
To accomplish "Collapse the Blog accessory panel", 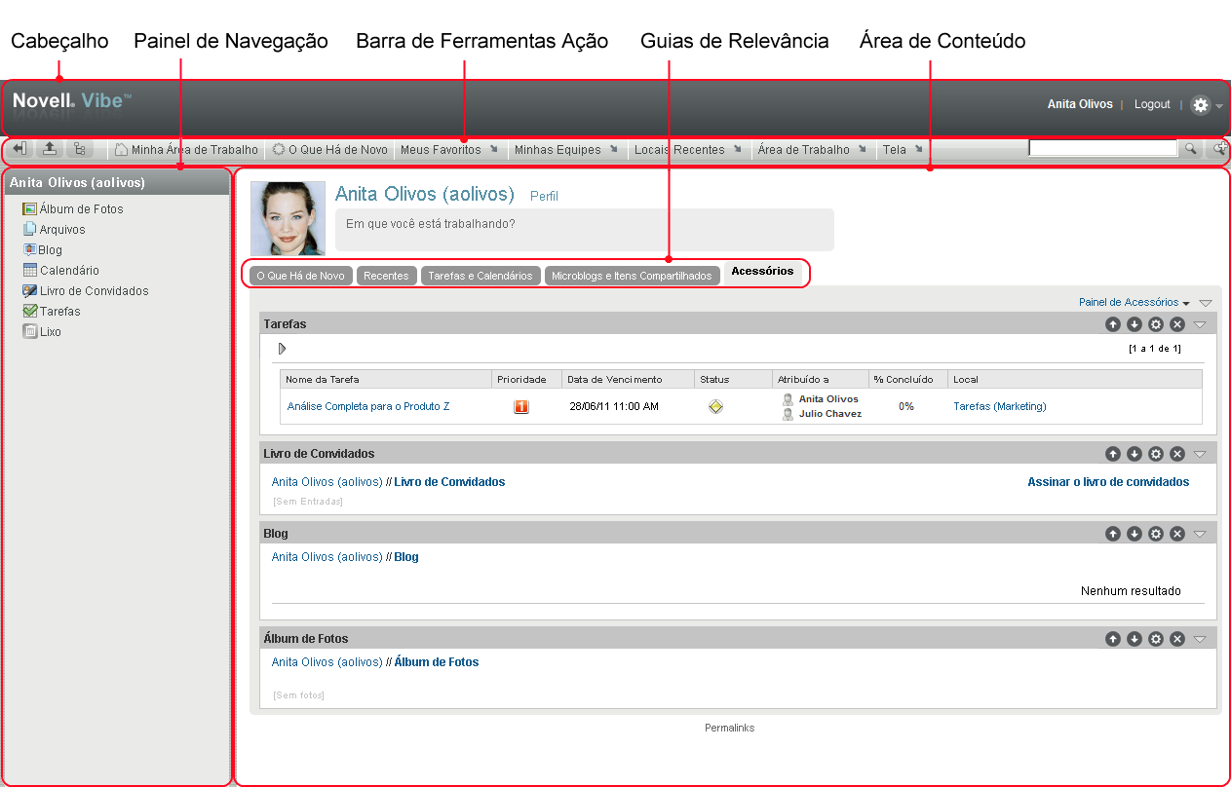I will click(x=1201, y=534).
